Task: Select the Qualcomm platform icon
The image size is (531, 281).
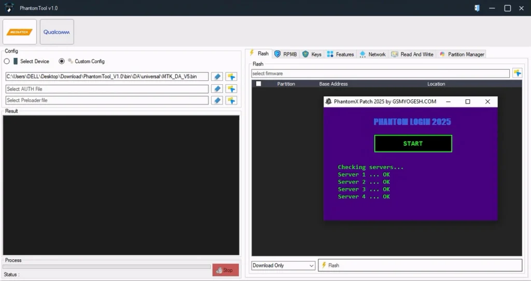Action: point(57,32)
